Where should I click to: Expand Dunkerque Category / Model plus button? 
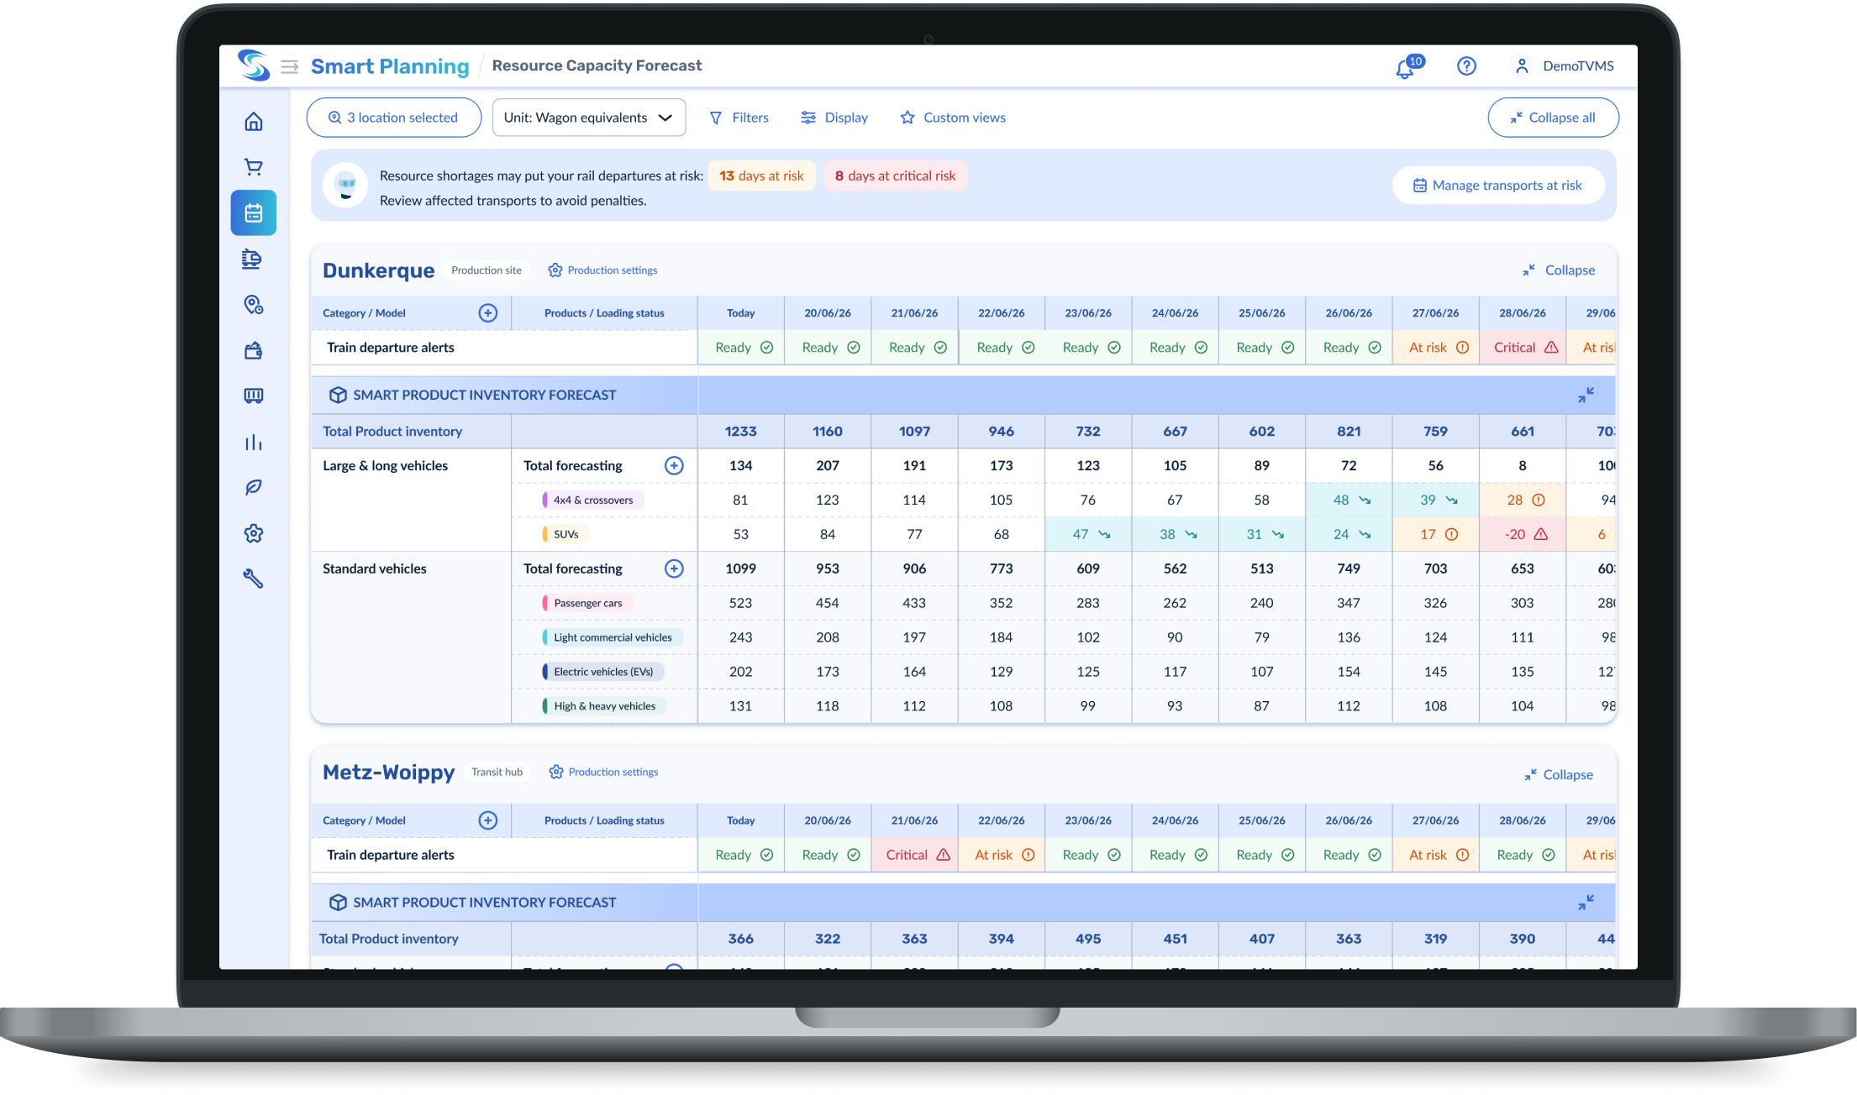[488, 313]
